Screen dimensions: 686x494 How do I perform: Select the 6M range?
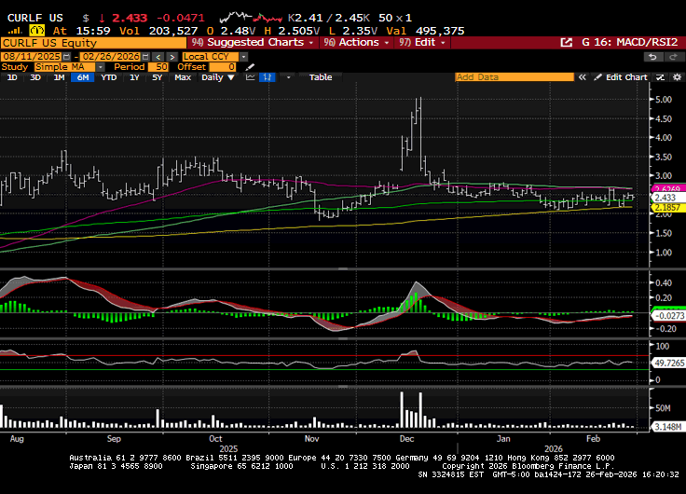(82, 77)
